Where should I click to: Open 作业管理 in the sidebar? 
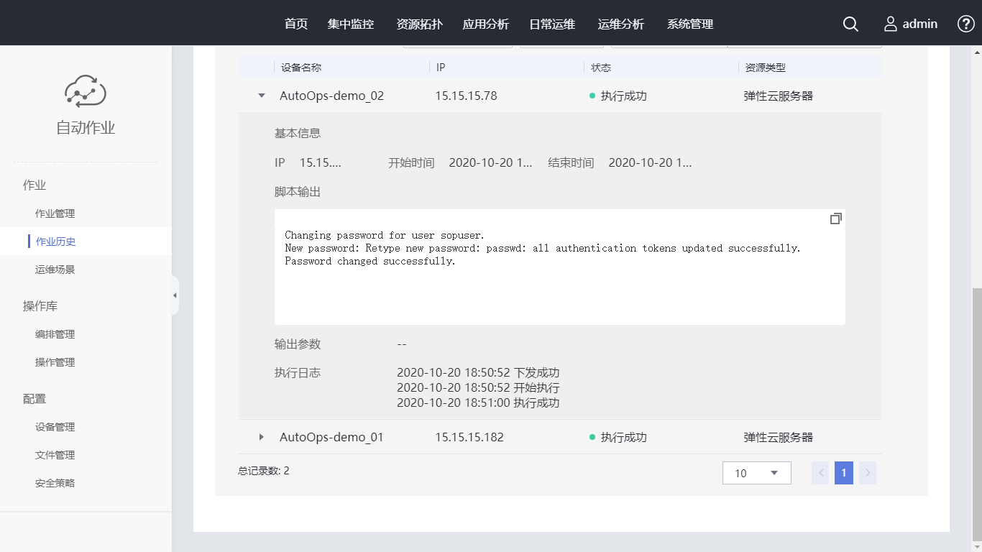pos(55,213)
